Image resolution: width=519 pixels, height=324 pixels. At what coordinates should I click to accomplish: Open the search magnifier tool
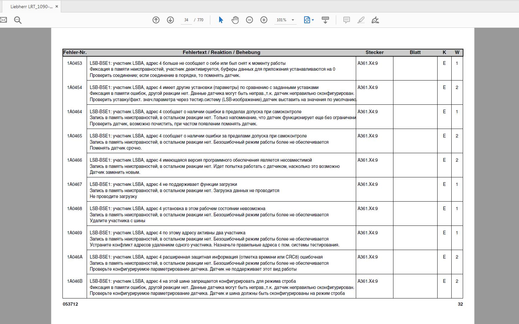(x=18, y=20)
